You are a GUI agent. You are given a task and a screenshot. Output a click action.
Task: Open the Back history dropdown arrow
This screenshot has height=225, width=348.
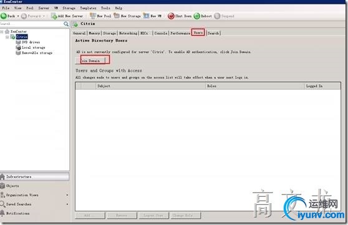point(18,16)
